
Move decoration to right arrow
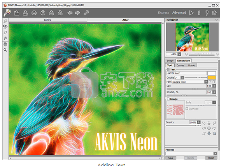coord(214,128)
